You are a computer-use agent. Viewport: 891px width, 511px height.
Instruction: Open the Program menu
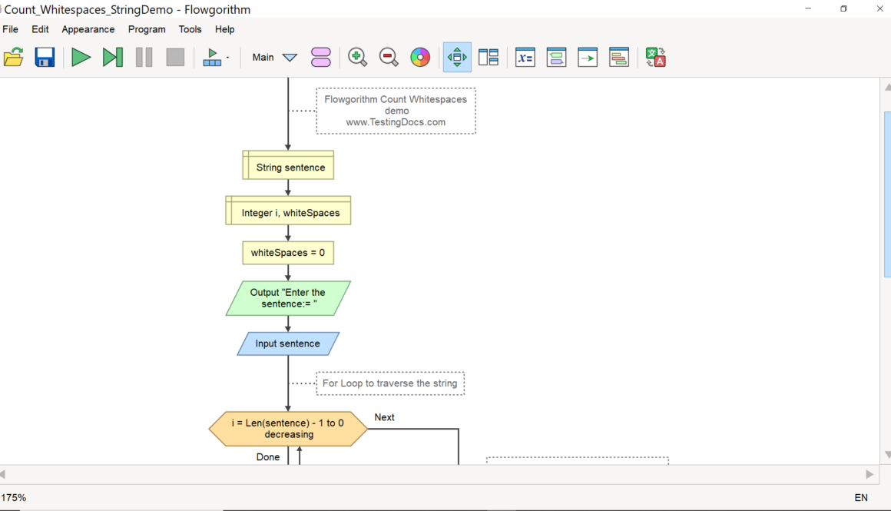pos(147,29)
